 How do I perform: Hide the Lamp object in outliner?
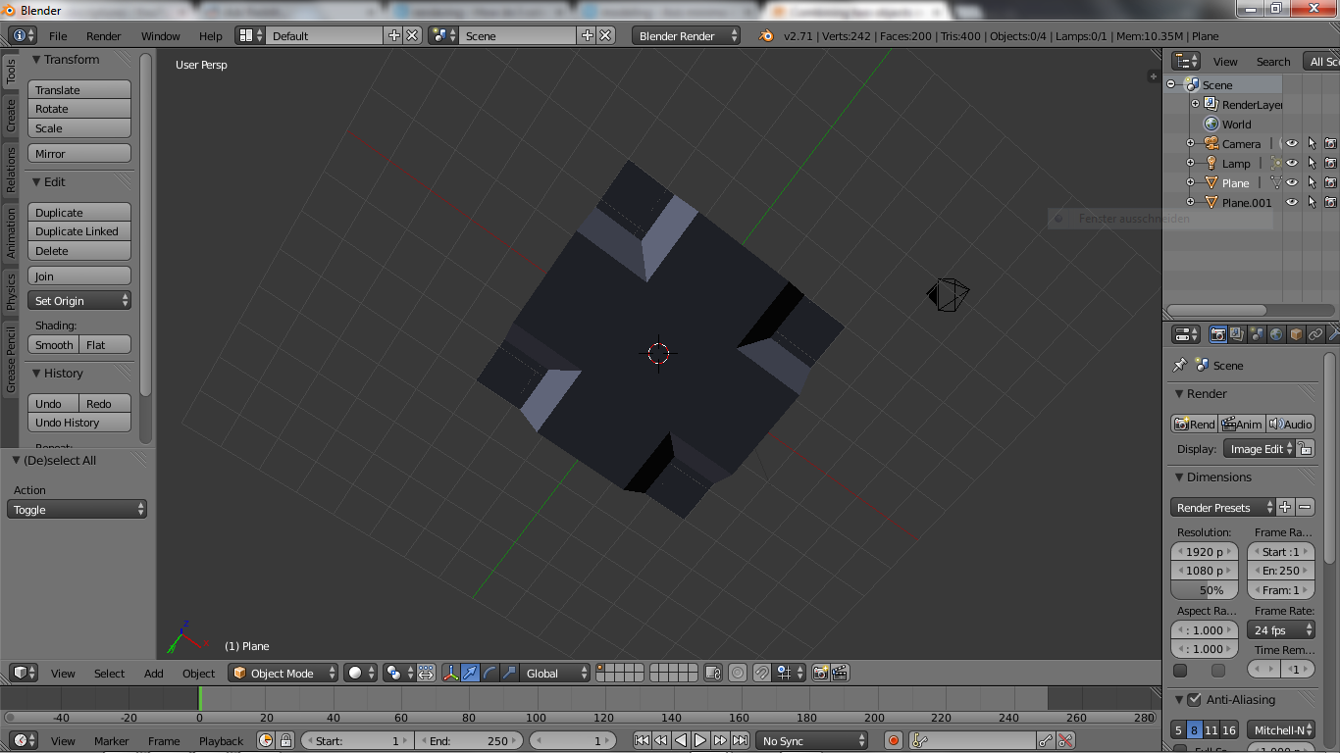click(1292, 163)
